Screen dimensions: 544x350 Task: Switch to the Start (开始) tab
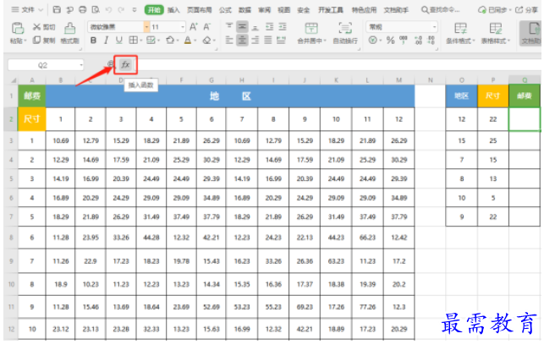tap(154, 9)
